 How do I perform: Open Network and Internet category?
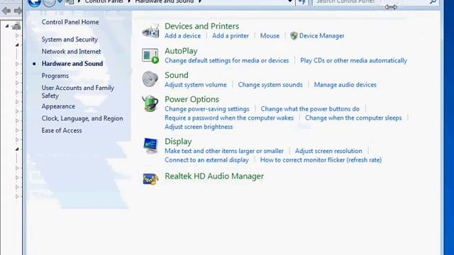(x=71, y=52)
